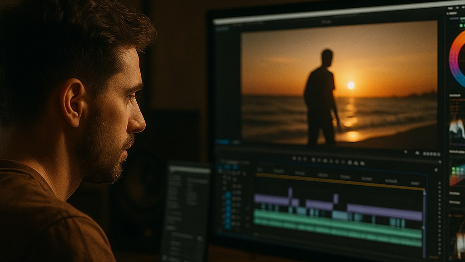Image resolution: width=465 pixels, height=262 pixels.
Task: Click the orange work area bar above timeline
Action: pos(341,181)
